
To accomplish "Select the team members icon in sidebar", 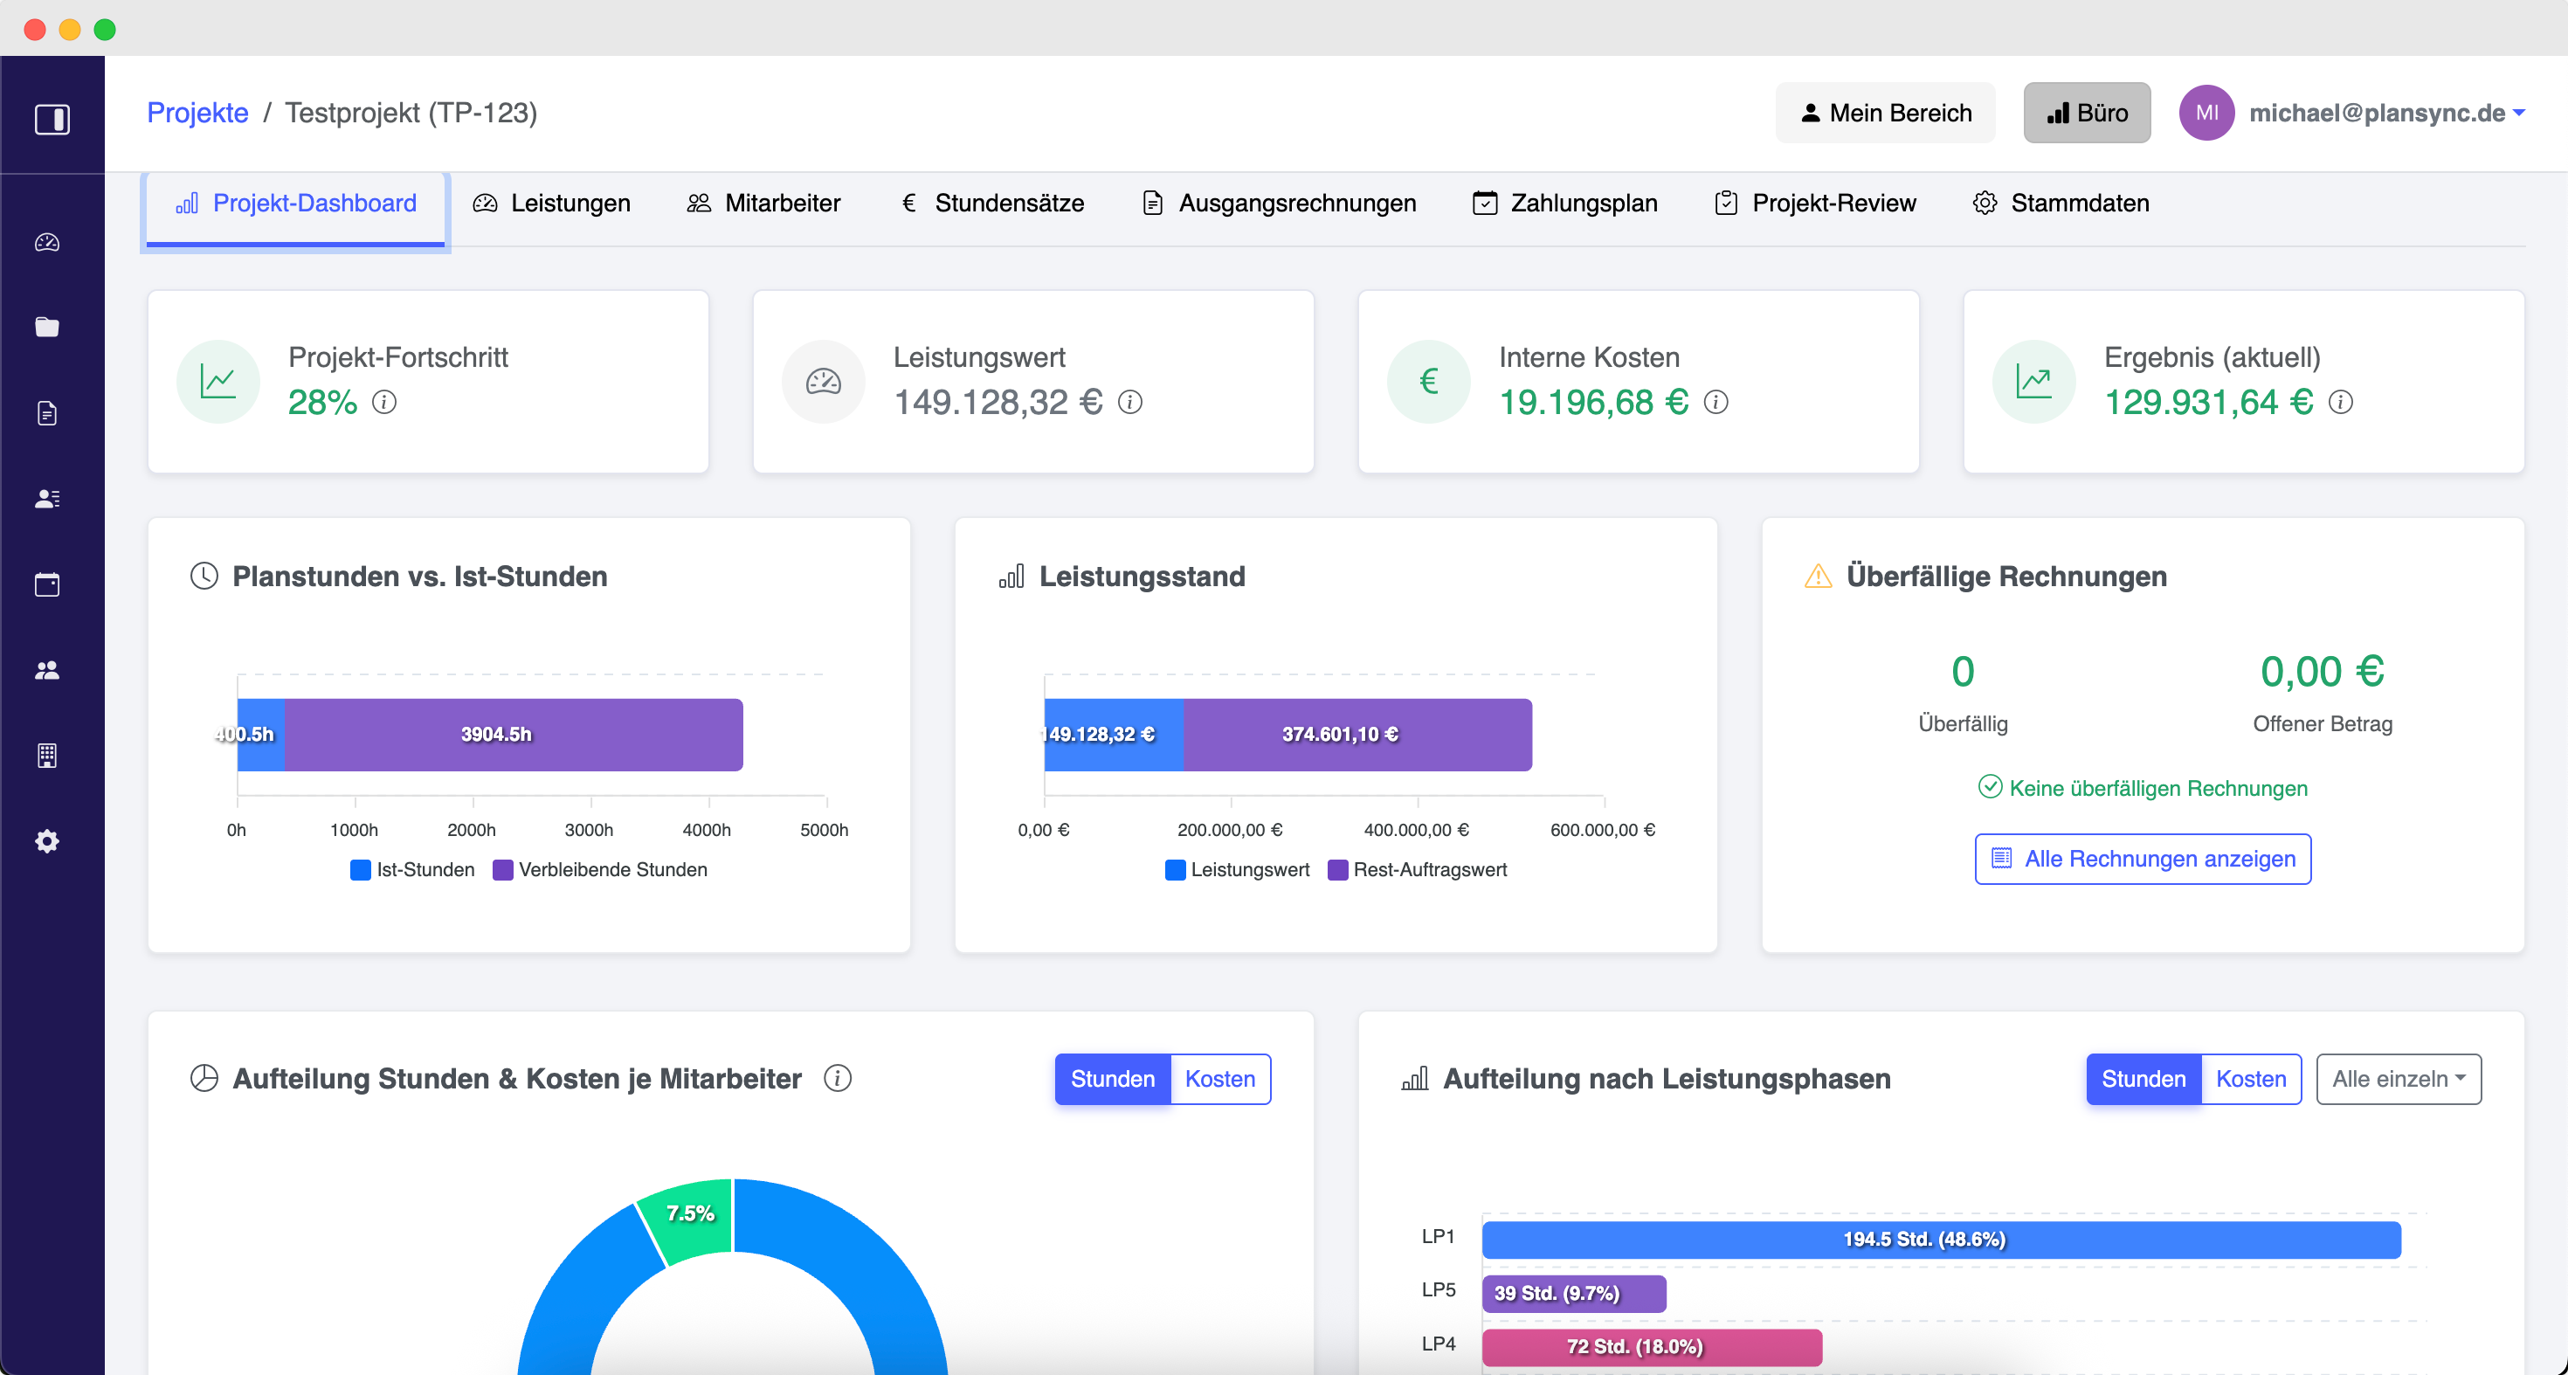I will tap(48, 669).
